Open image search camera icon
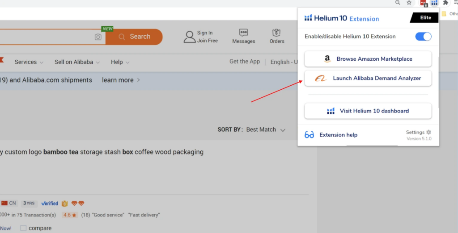 (98, 37)
